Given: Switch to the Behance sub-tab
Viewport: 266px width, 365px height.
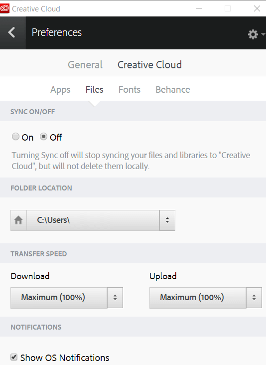Looking at the screenshot, I should tap(173, 90).
